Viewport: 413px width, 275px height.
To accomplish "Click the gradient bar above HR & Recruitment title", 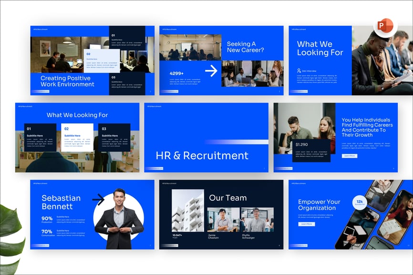I will click(x=236, y=142).
